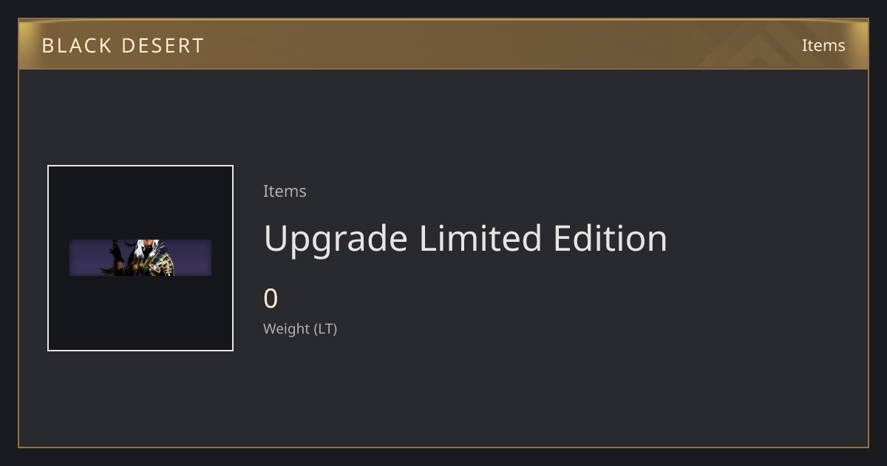Select the Items category label above the title
887x466 pixels.
tap(285, 191)
